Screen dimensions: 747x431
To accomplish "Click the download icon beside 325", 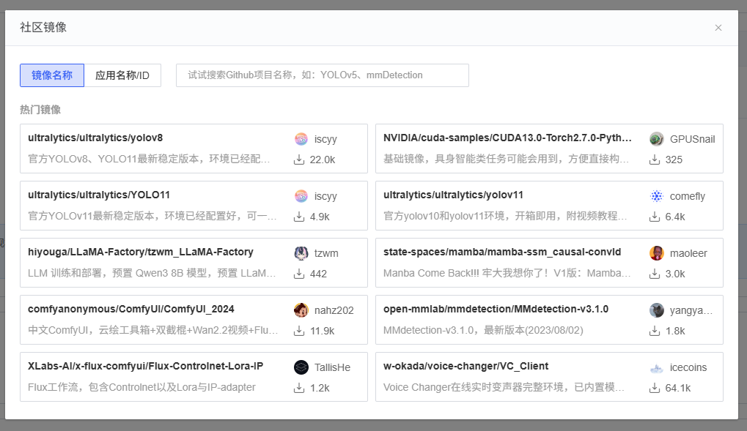I will pos(655,160).
